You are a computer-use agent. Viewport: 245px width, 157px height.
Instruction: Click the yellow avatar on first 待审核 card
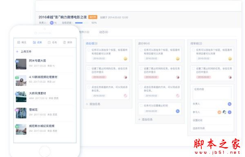click(x=230, y=58)
